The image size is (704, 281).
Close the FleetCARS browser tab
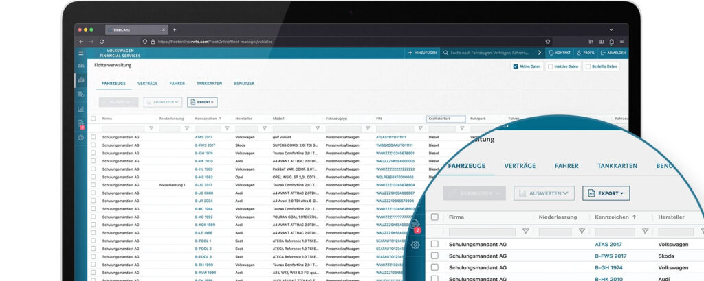pos(164,30)
